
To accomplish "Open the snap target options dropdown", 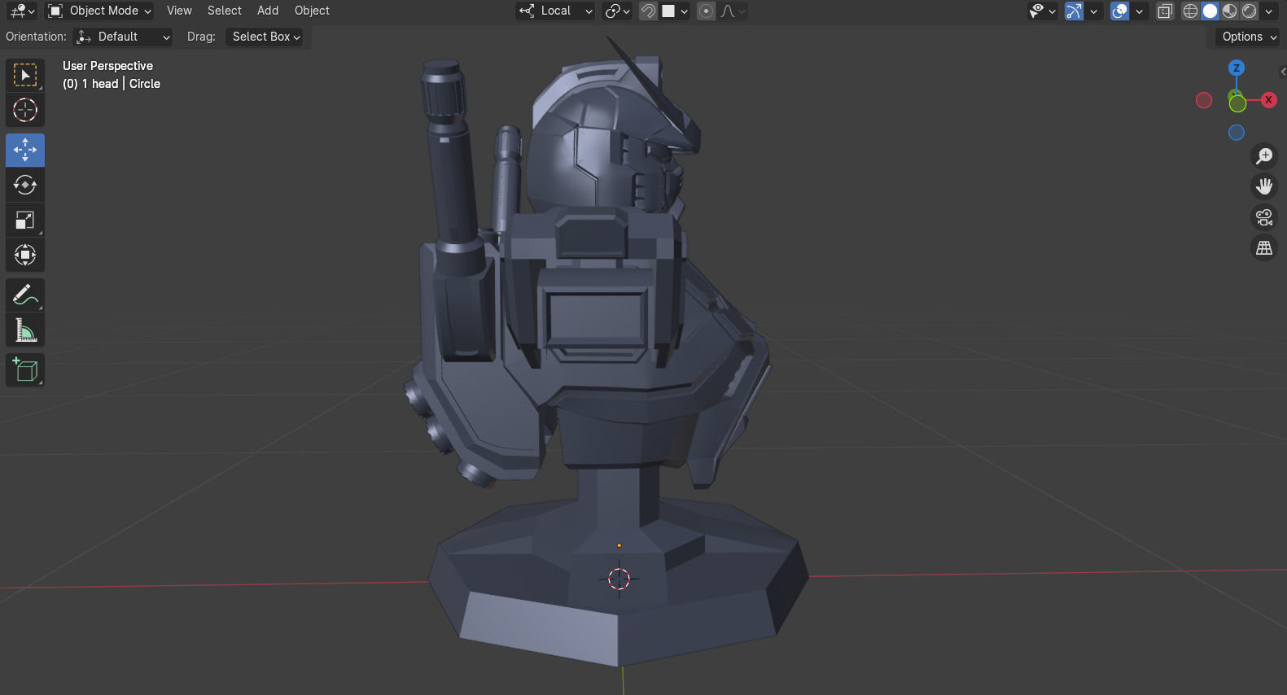I will pos(675,11).
